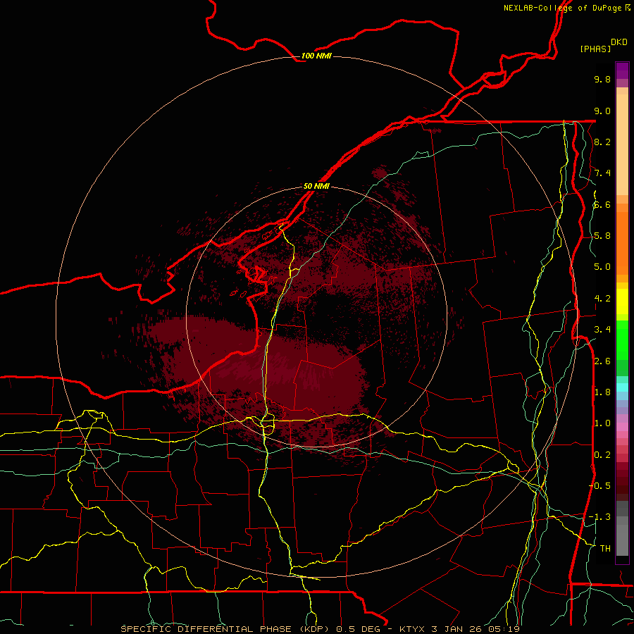The height and width of the screenshot is (634, 634).
Task: Select the purple top segment of the color bar
Action: click(622, 70)
